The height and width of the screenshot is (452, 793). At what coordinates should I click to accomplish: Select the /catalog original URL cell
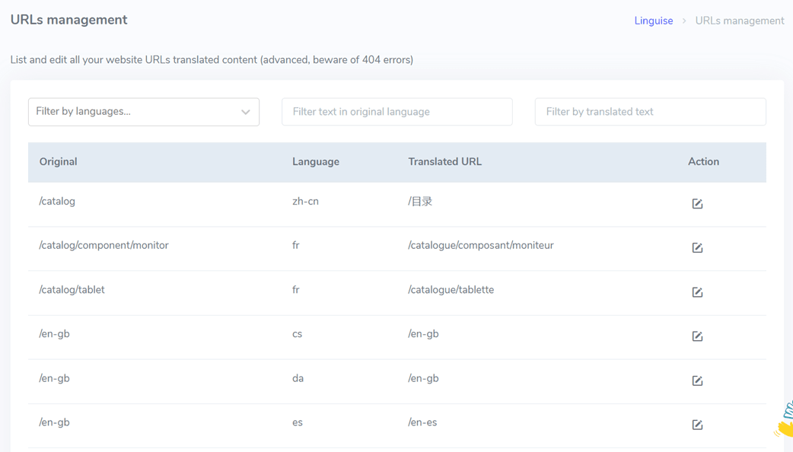tap(57, 201)
